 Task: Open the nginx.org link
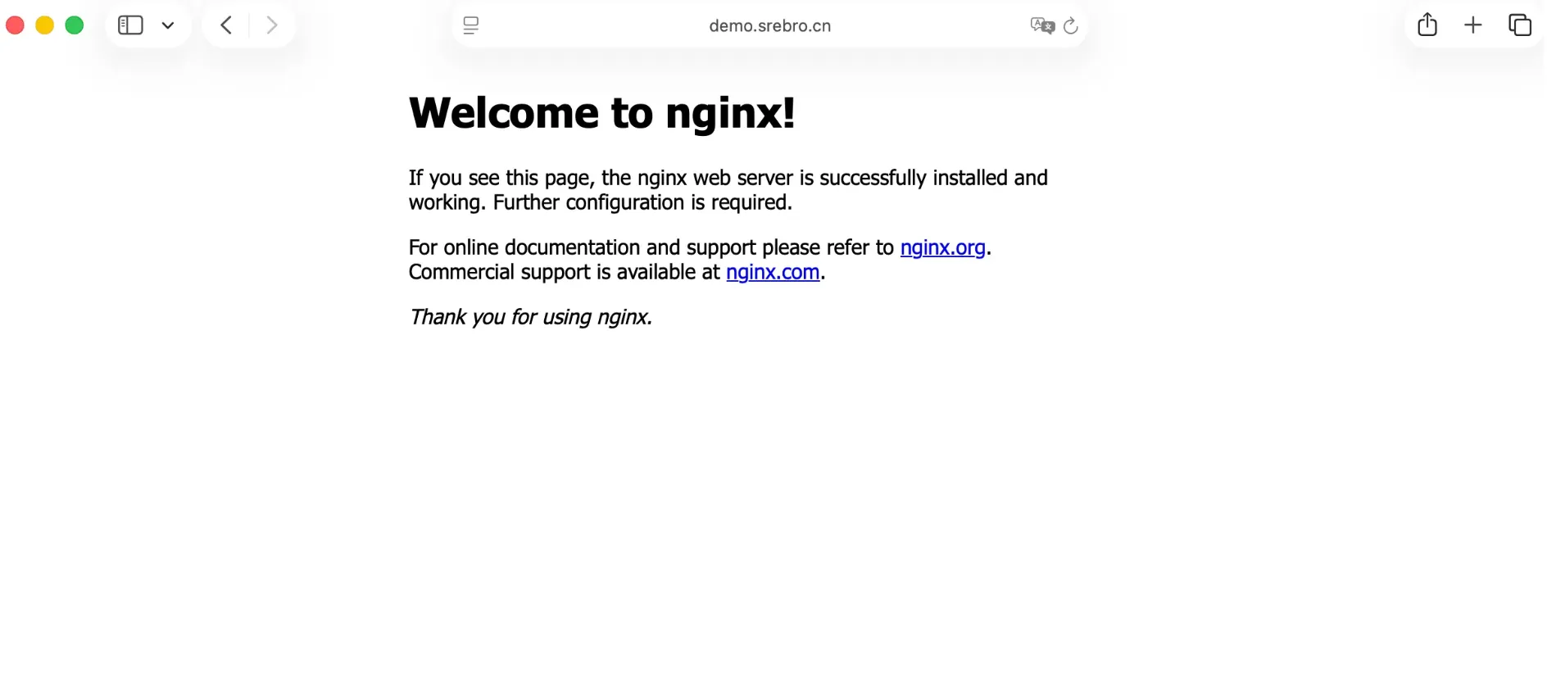[x=942, y=247]
